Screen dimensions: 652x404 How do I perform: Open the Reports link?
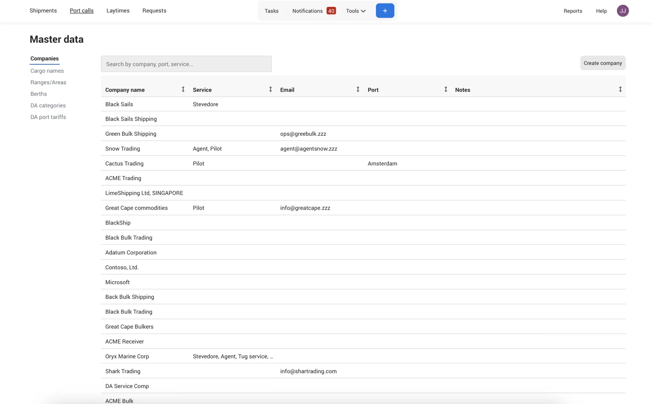tap(573, 11)
